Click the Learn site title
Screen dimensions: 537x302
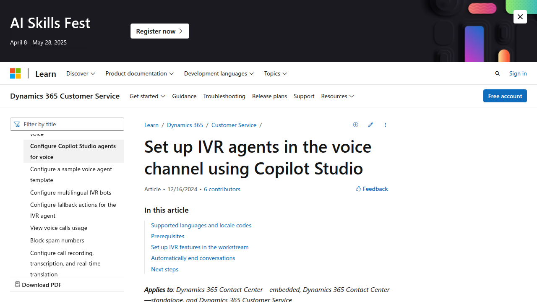(46, 73)
